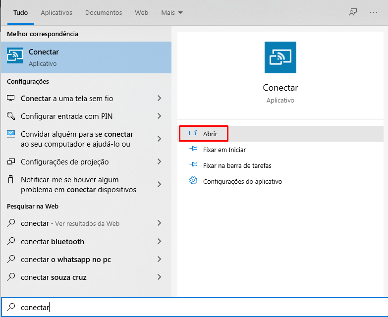This screenshot has height=317, width=388.
Task: Click the large Conectar tile icon in preview pane
Action: (280, 57)
